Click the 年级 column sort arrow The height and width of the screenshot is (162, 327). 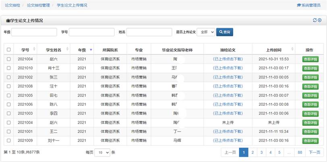pyautogui.click(x=91, y=50)
